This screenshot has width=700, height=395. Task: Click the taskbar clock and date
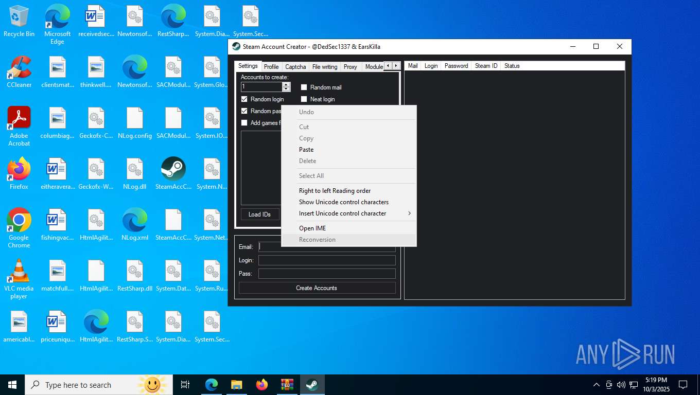tap(655, 385)
